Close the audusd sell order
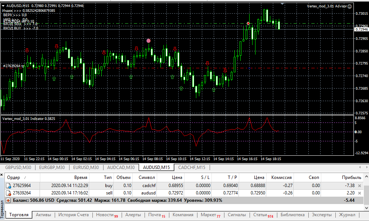 pyautogui.click(x=359, y=193)
